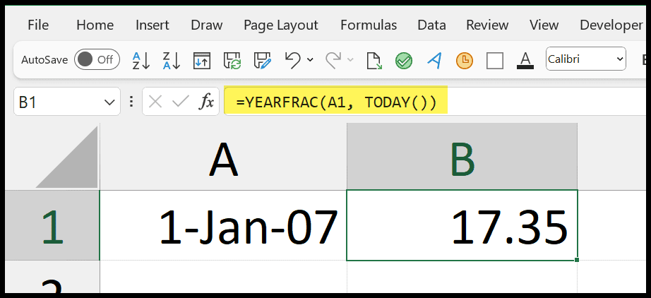Screen dimensions: 651x298
Task: Click the blue paper-plane icon in toolbar
Action: [434, 60]
